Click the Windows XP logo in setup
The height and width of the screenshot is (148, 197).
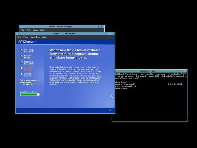[x=27, y=42]
